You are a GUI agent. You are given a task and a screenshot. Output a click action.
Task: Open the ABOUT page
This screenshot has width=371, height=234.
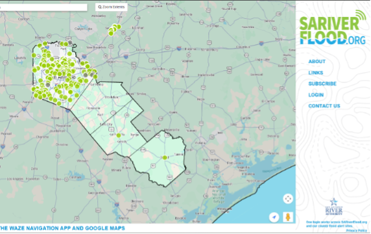317,62
